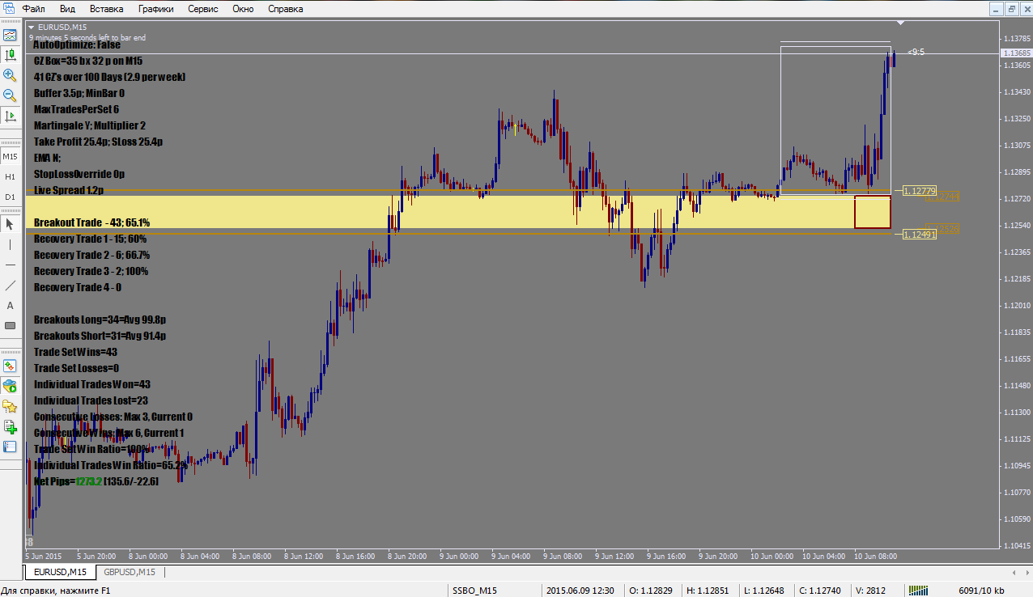Click 'Individual Trades Lost=23' text

point(91,400)
